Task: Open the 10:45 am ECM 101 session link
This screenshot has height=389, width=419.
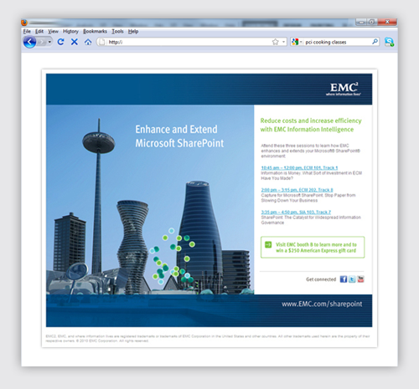Action: (299, 168)
